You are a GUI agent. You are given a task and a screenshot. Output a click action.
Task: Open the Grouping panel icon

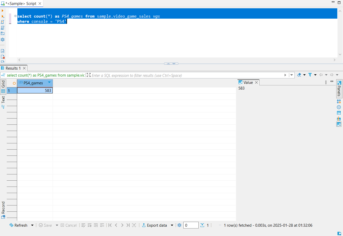tap(339, 101)
